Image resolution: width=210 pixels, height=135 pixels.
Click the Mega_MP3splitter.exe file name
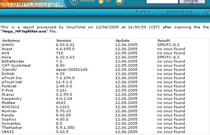coord(24,31)
